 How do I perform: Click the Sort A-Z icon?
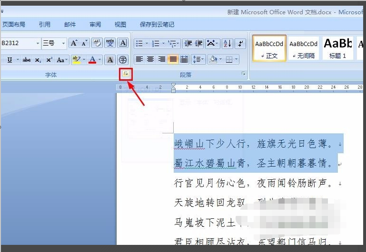pos(227,44)
